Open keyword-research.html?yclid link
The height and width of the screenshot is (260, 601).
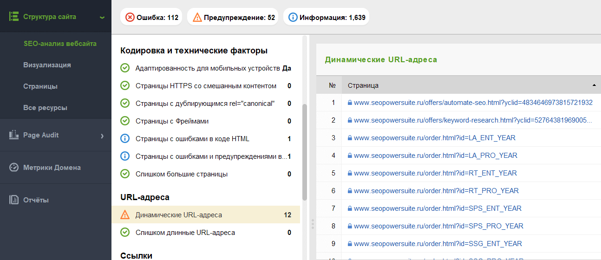tap(473, 120)
